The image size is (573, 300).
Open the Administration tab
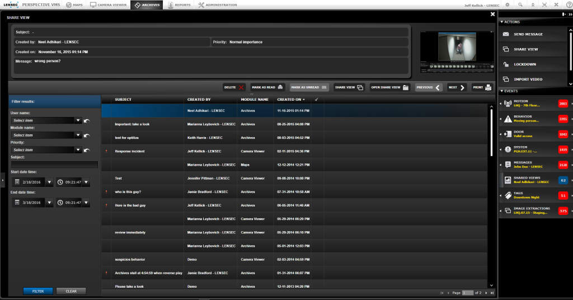(218, 4)
